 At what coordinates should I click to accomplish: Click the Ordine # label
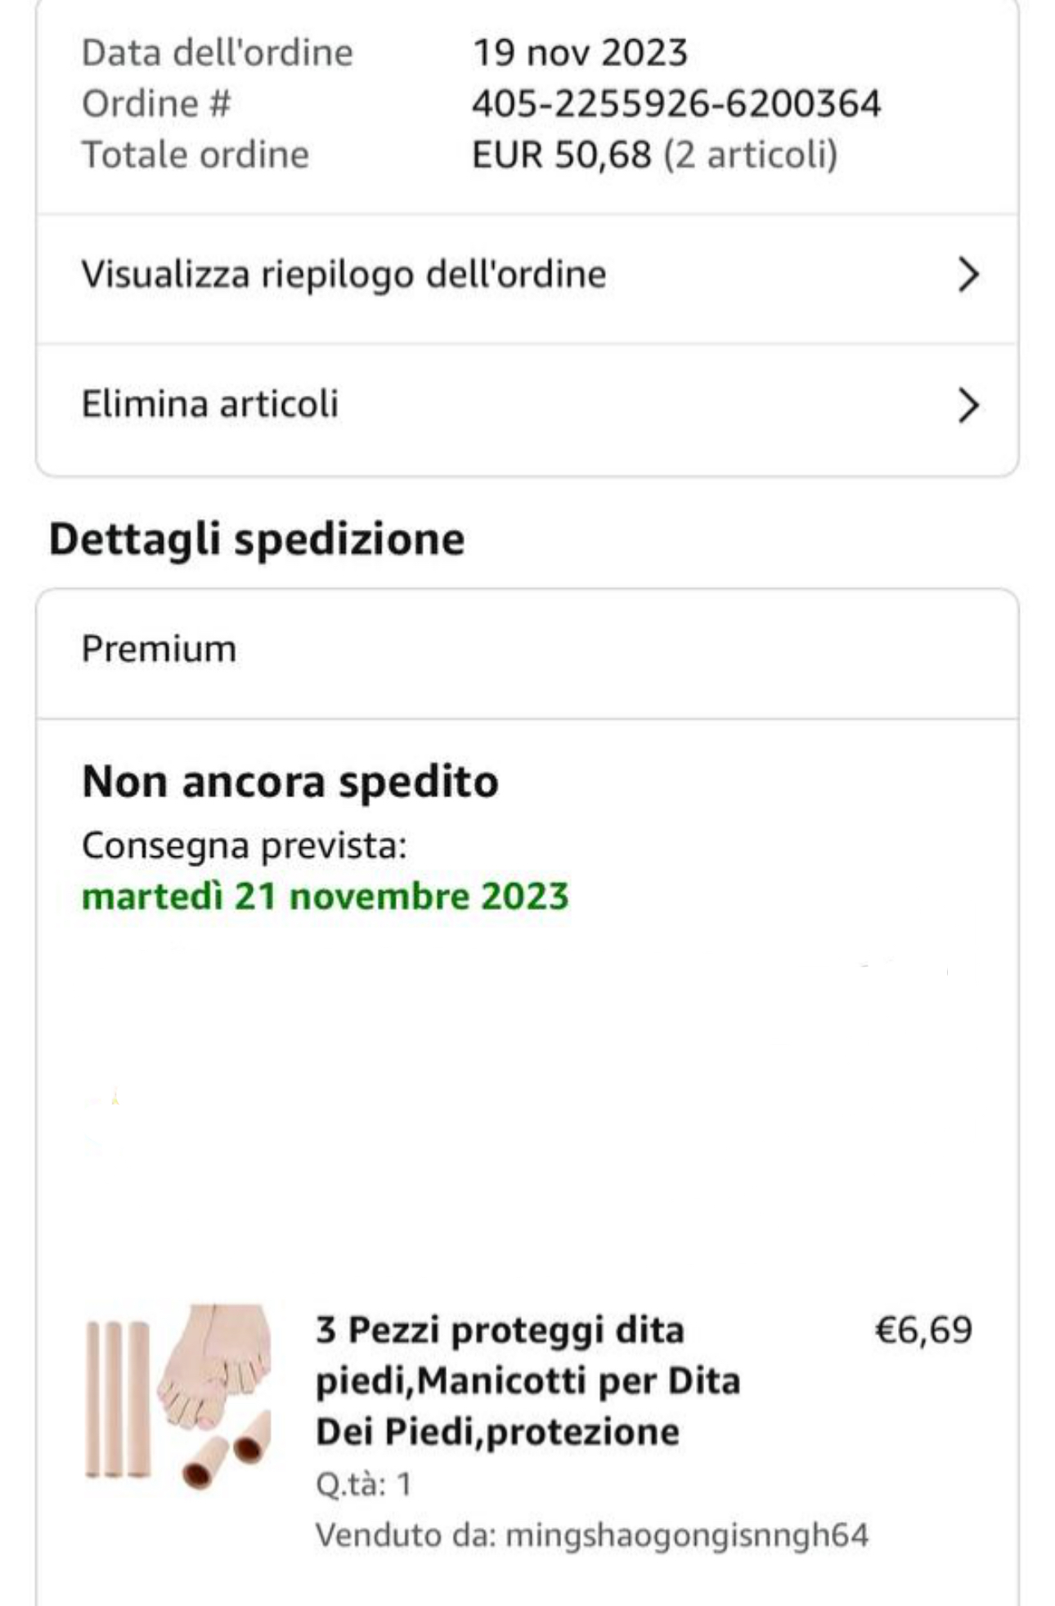coord(156,104)
